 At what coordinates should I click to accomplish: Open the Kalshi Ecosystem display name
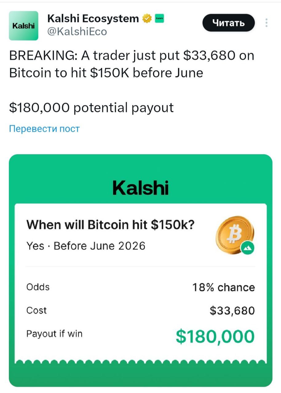point(93,19)
